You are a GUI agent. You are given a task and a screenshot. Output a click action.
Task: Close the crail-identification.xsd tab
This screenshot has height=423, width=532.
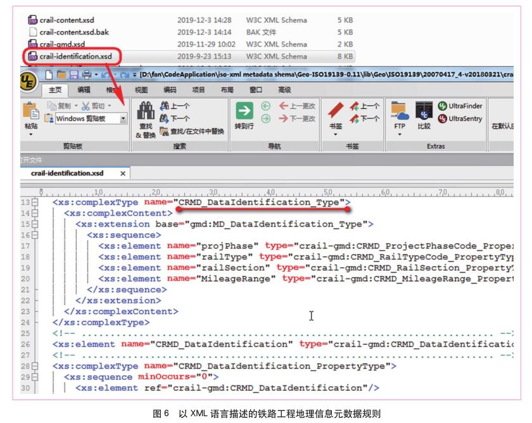click(x=123, y=174)
